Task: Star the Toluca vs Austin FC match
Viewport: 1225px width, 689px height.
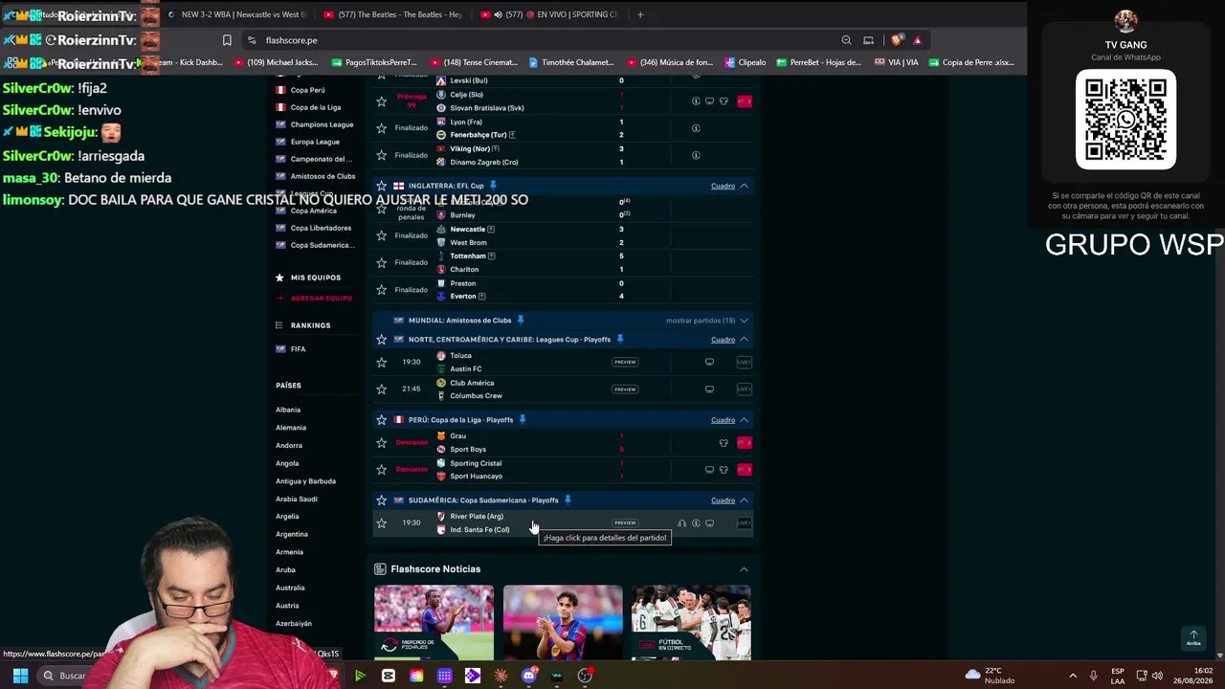Action: [x=381, y=362]
